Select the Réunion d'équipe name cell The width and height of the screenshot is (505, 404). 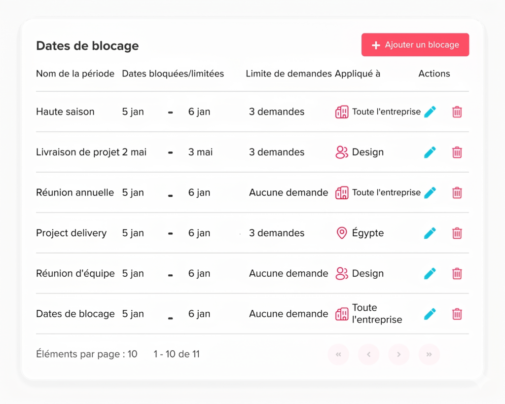click(x=75, y=273)
